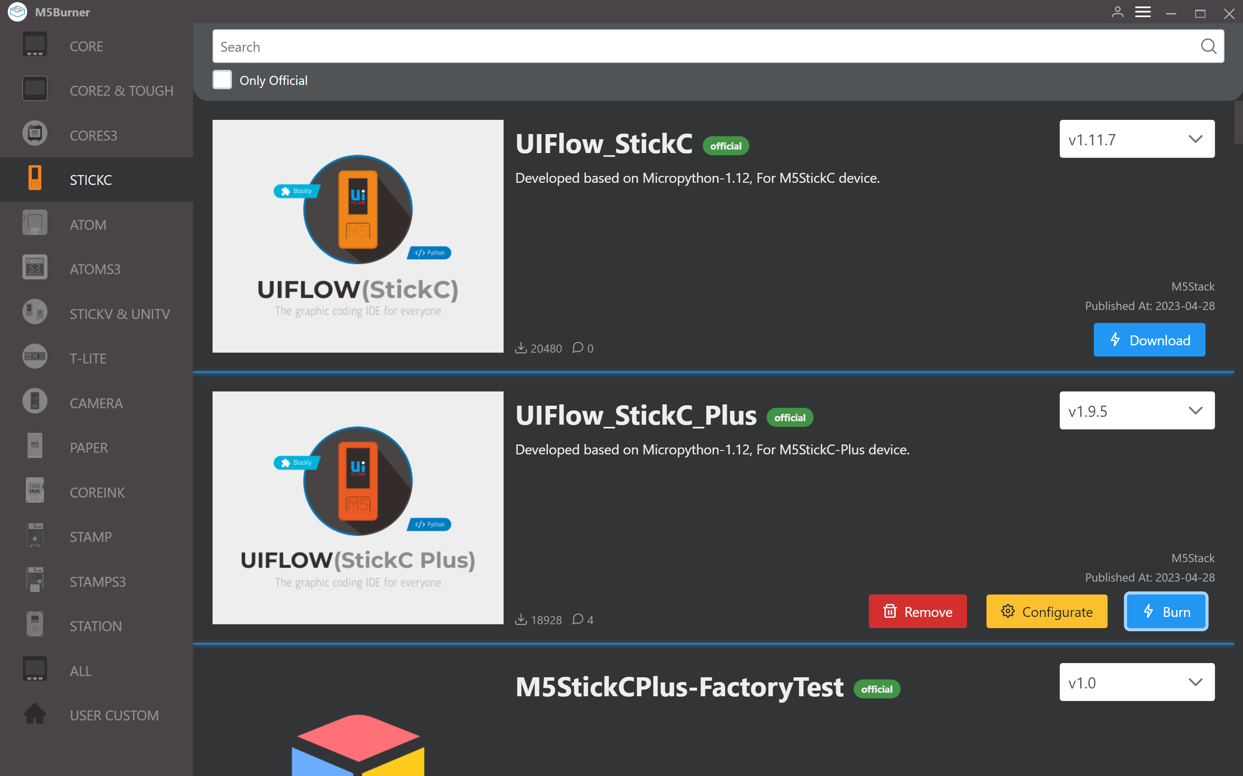Burn the UIFlow_StickC_Plus firmware
Image resolution: width=1243 pixels, height=776 pixels.
click(x=1165, y=611)
